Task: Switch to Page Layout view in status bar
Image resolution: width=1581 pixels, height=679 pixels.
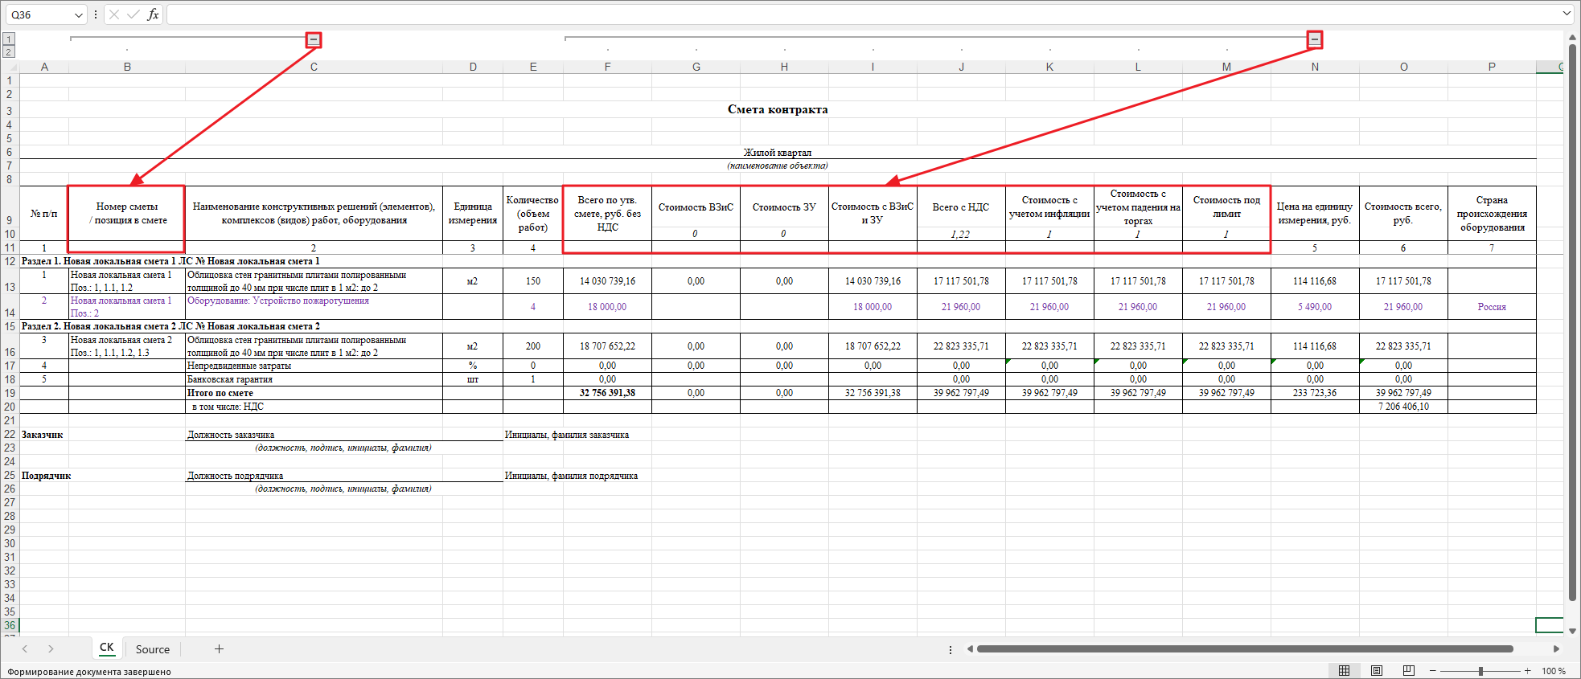Action: [1376, 670]
